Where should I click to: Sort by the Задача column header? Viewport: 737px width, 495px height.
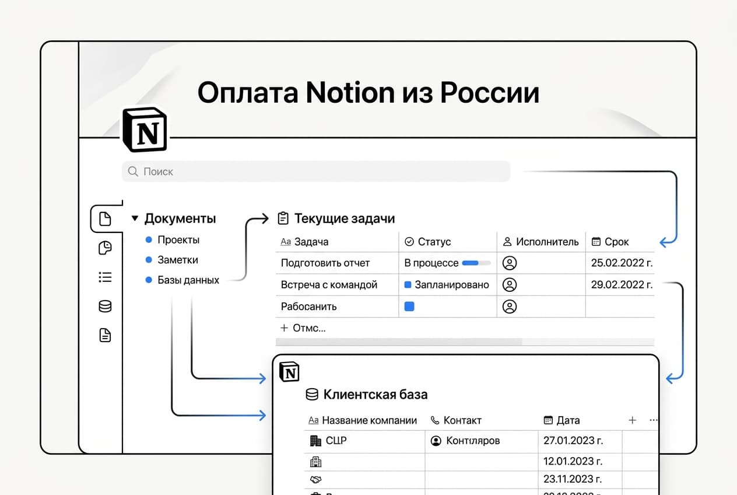click(311, 242)
